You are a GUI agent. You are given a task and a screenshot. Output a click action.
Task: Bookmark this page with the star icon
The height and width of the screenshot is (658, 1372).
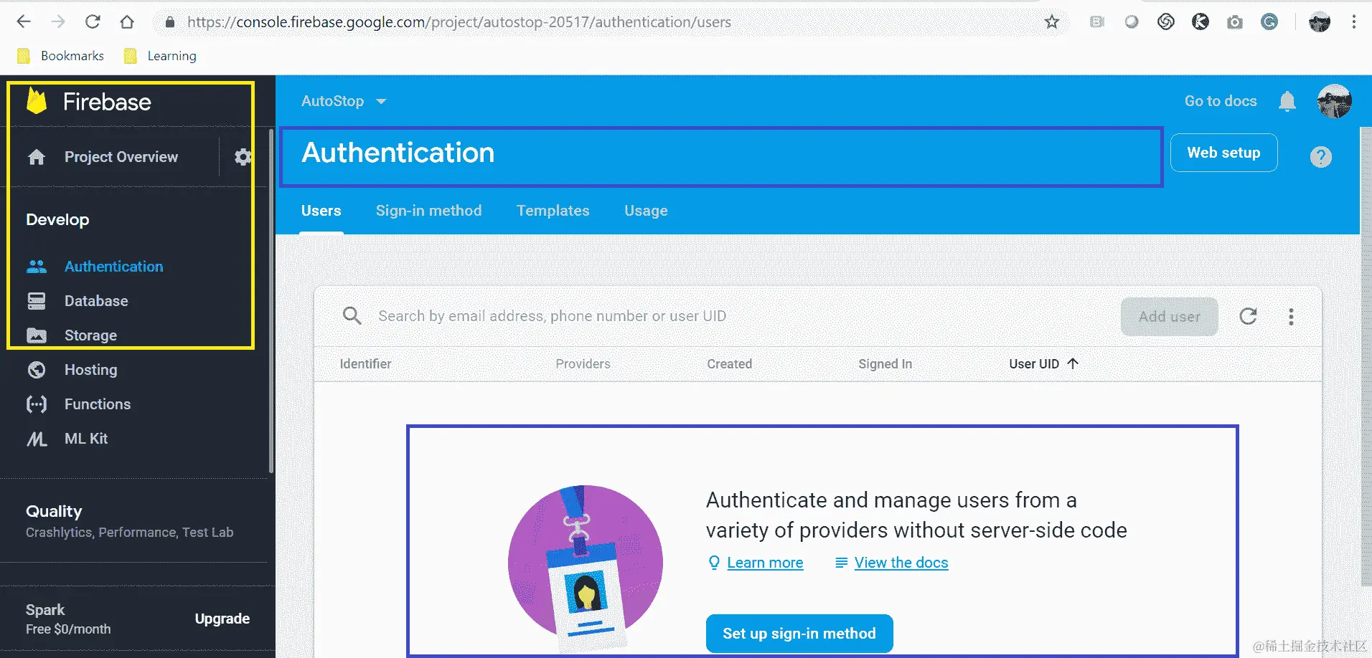[1052, 22]
